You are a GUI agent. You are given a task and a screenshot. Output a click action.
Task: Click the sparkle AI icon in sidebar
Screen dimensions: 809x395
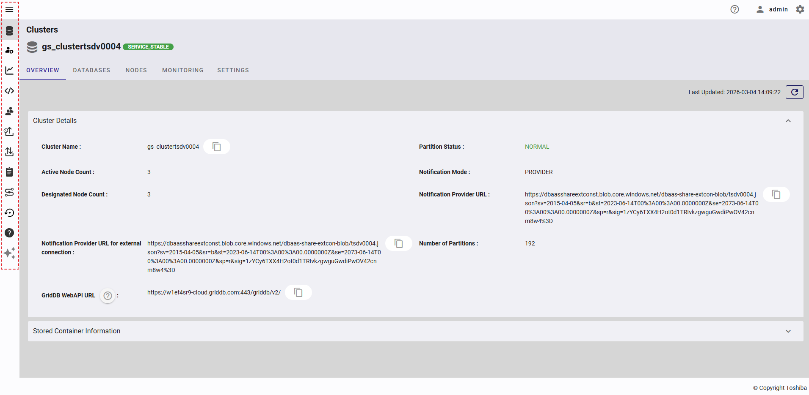click(9, 253)
